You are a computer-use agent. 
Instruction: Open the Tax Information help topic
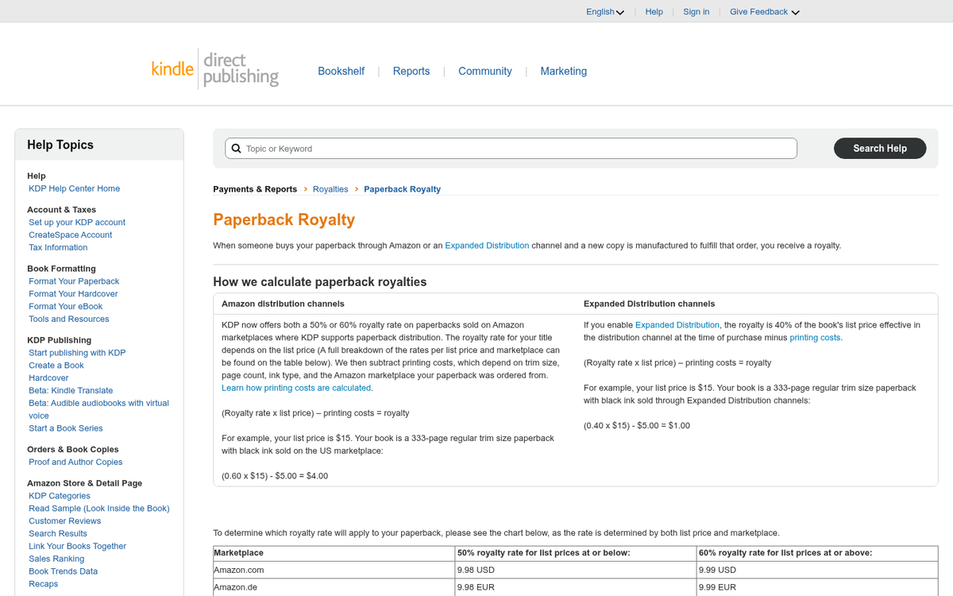click(57, 247)
